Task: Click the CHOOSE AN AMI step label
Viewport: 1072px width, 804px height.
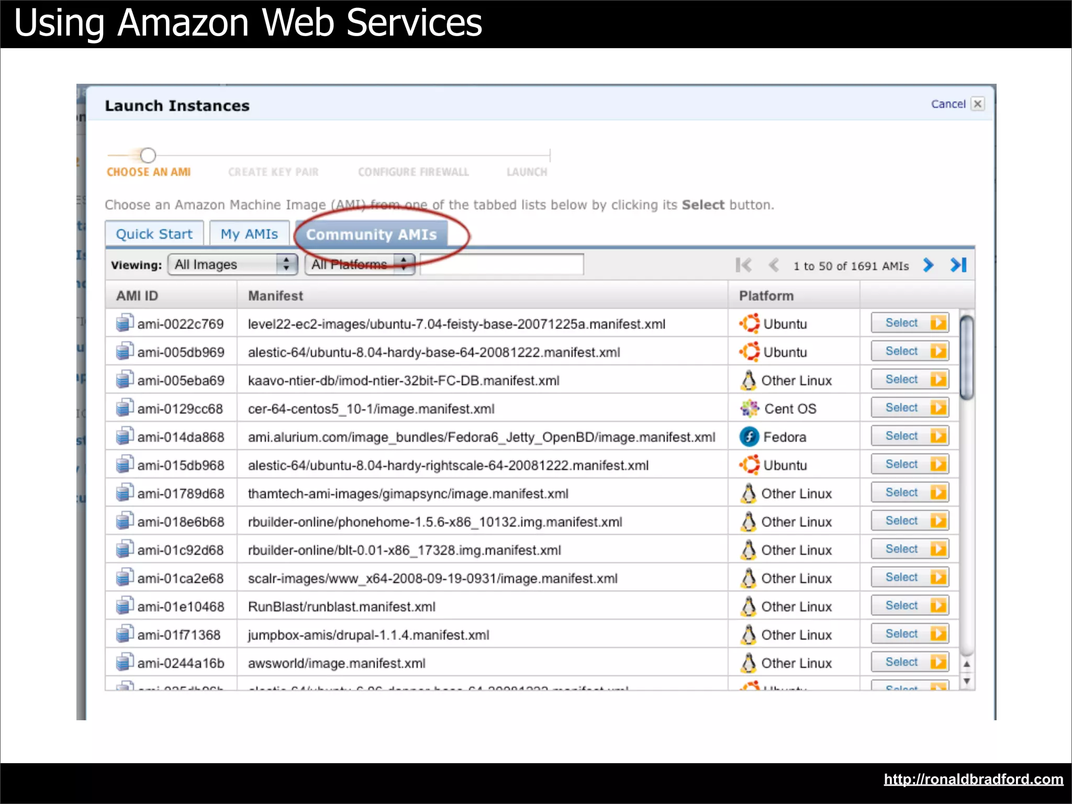Action: 149,172
